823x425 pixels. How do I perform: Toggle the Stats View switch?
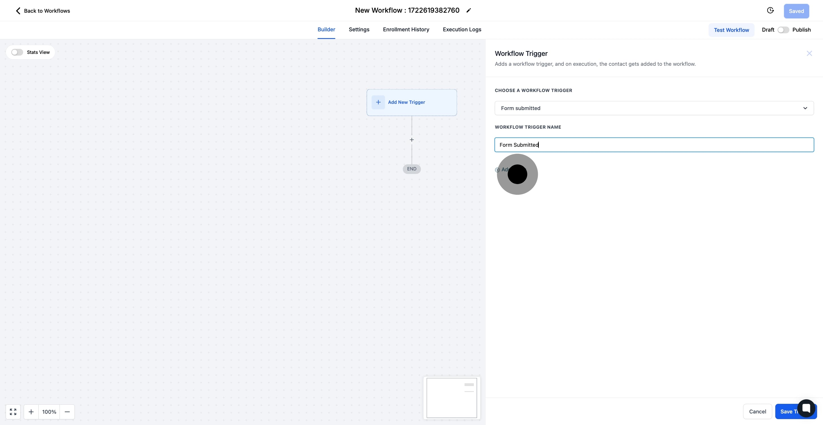click(x=17, y=52)
